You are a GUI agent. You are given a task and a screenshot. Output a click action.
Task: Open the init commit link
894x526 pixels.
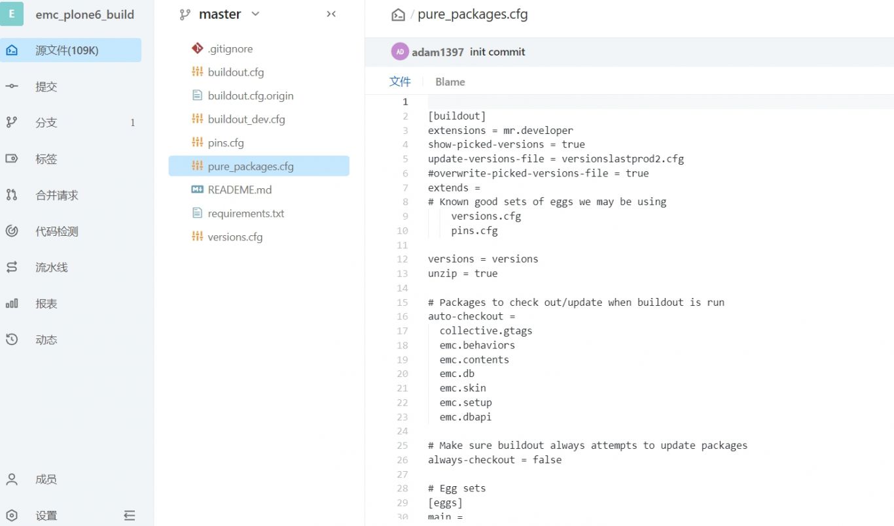click(x=497, y=52)
